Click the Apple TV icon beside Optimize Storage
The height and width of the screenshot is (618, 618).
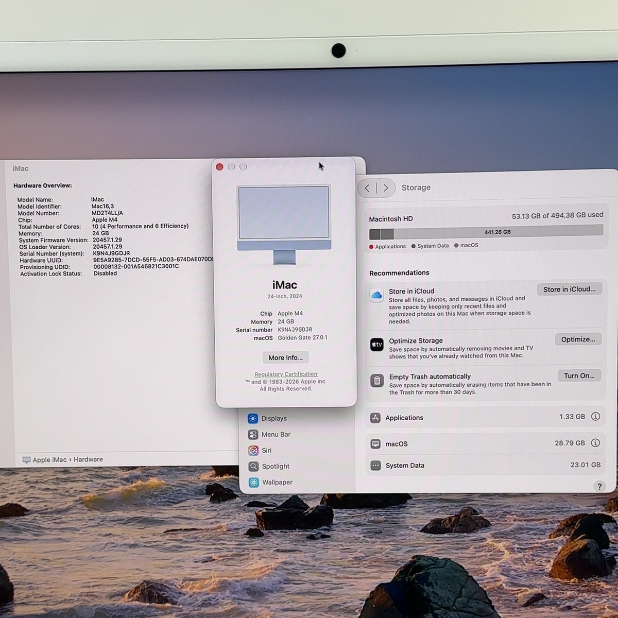click(377, 345)
